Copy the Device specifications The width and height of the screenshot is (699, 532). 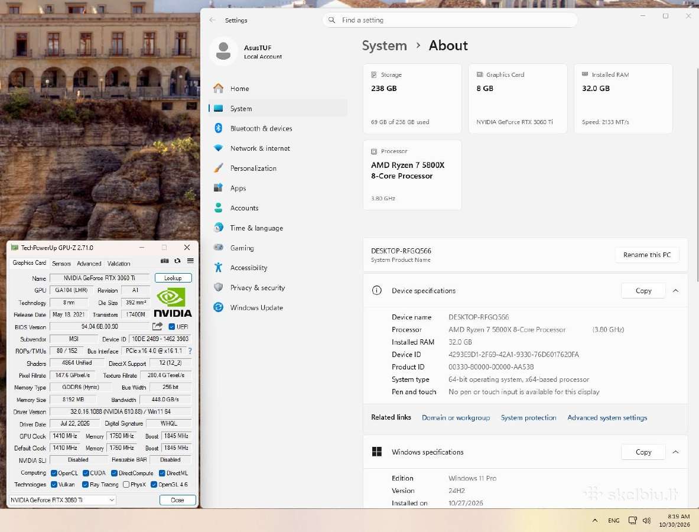tap(643, 291)
